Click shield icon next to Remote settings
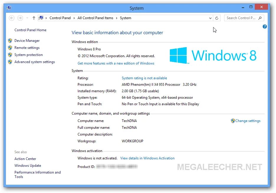 [10, 48]
